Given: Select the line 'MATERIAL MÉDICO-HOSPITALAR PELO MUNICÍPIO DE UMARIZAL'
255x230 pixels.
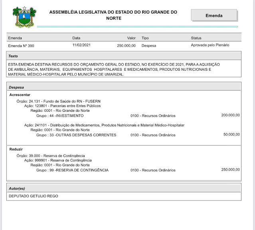Looking at the screenshot, I should 66,74.
